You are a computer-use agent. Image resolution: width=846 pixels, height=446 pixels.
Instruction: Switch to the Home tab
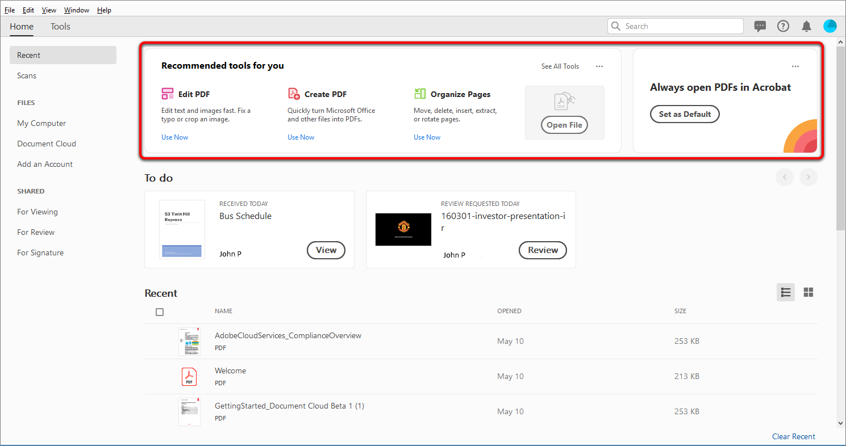22,27
